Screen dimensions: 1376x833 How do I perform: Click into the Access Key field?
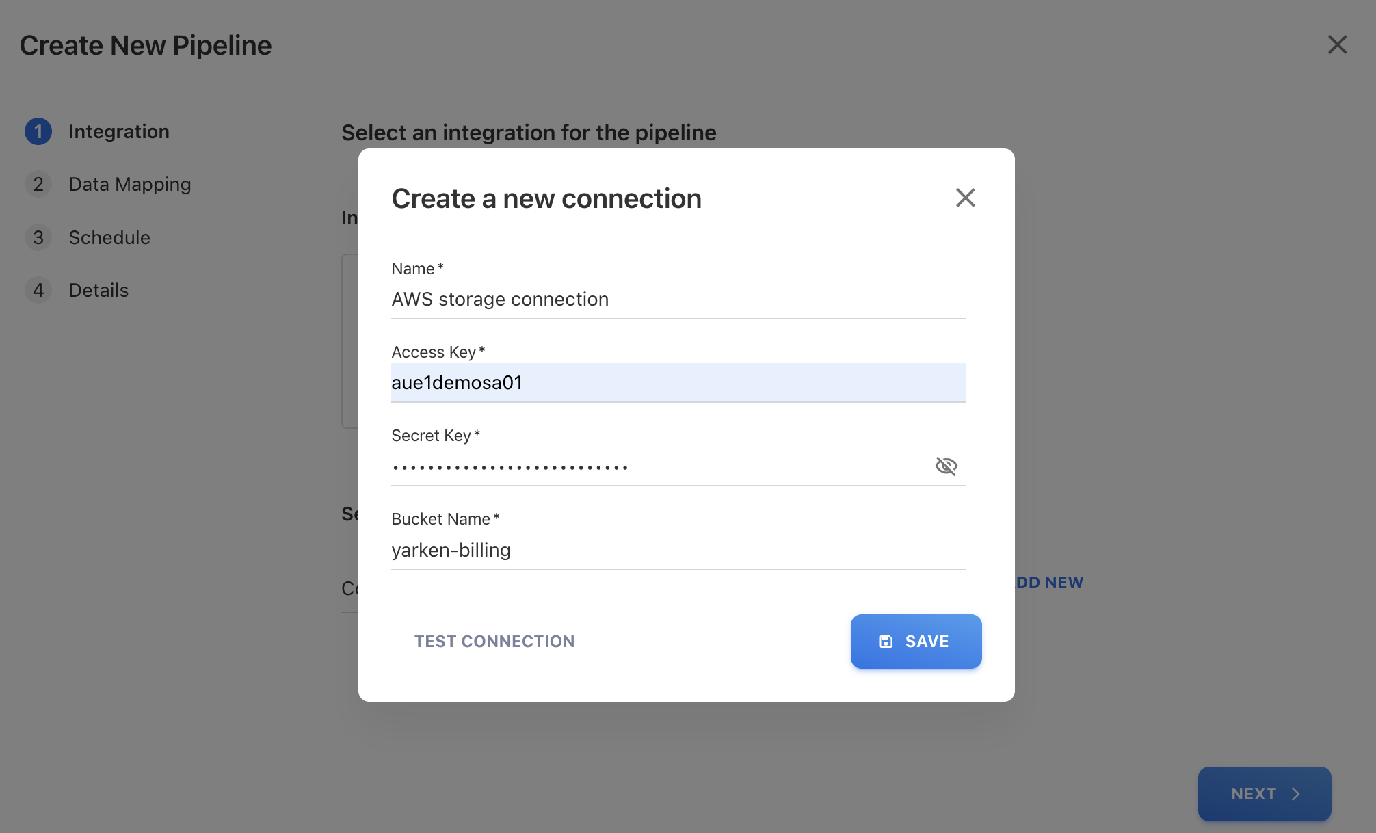pos(677,383)
